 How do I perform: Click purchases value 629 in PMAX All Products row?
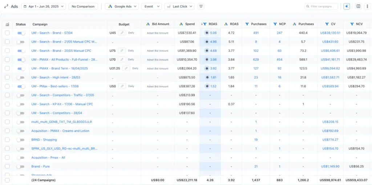(x=256, y=59)
